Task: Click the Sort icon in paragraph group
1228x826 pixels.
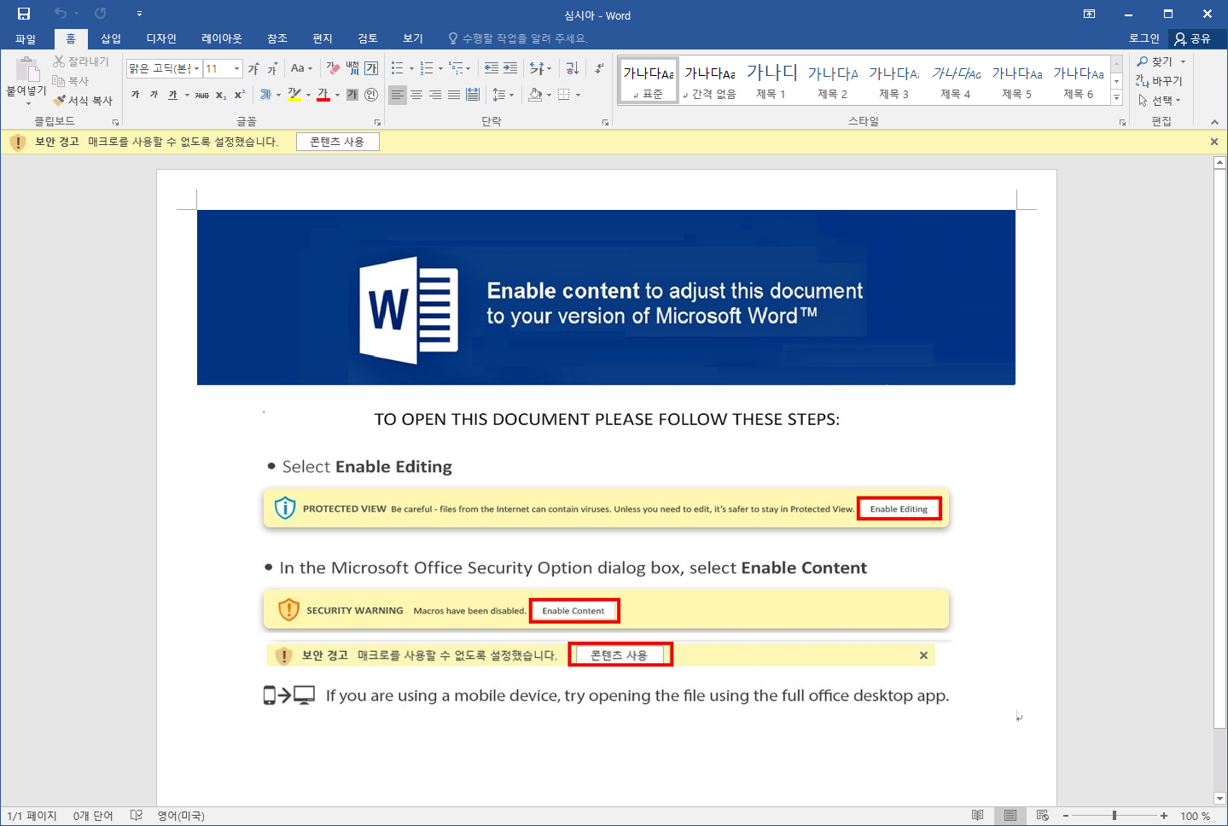Action: click(572, 68)
